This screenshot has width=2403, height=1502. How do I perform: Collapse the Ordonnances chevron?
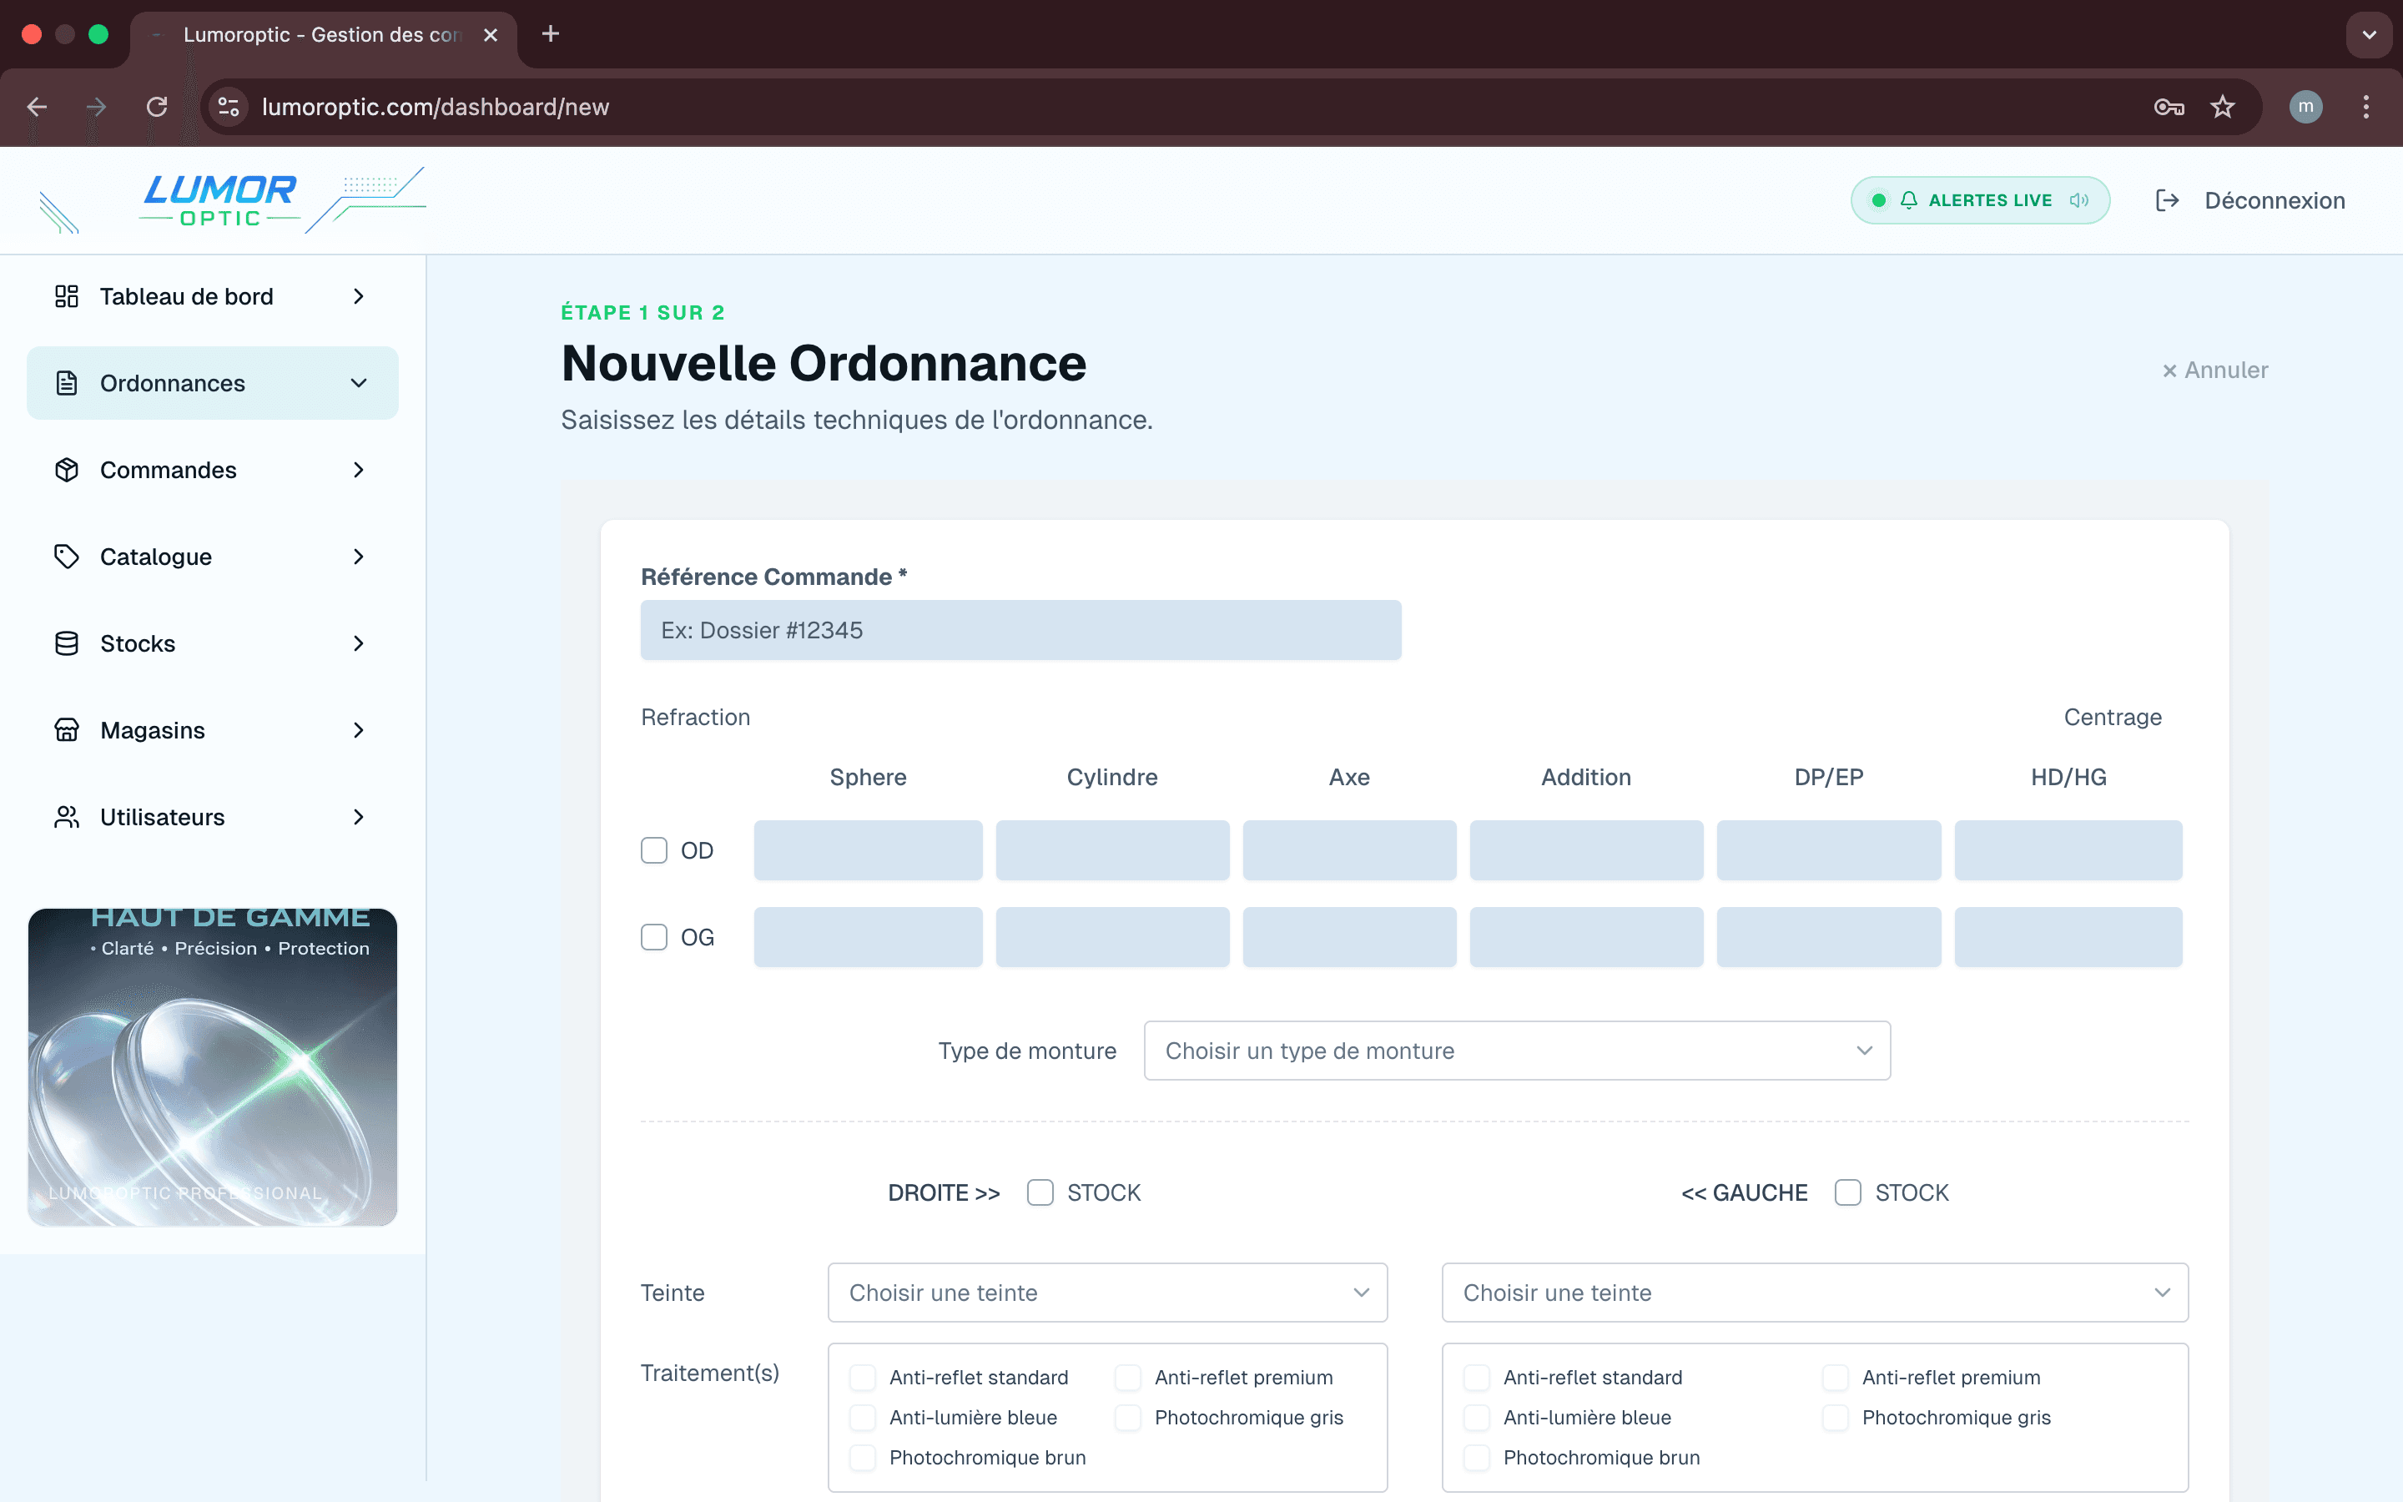point(359,382)
